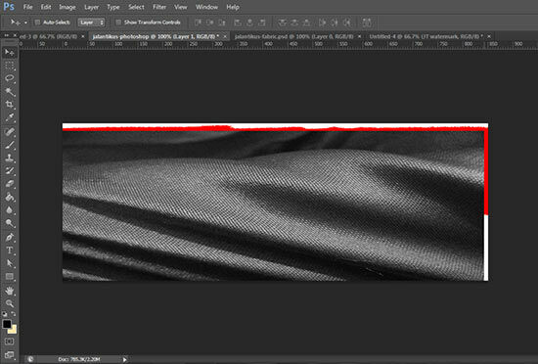Click Distribute bottom edges icon
538x364 pixels.
tap(306, 23)
